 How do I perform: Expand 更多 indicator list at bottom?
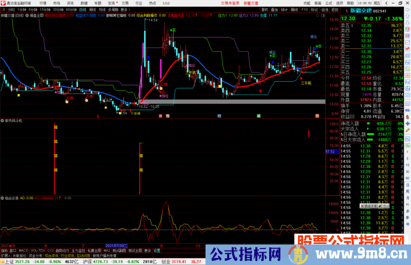coord(148,251)
